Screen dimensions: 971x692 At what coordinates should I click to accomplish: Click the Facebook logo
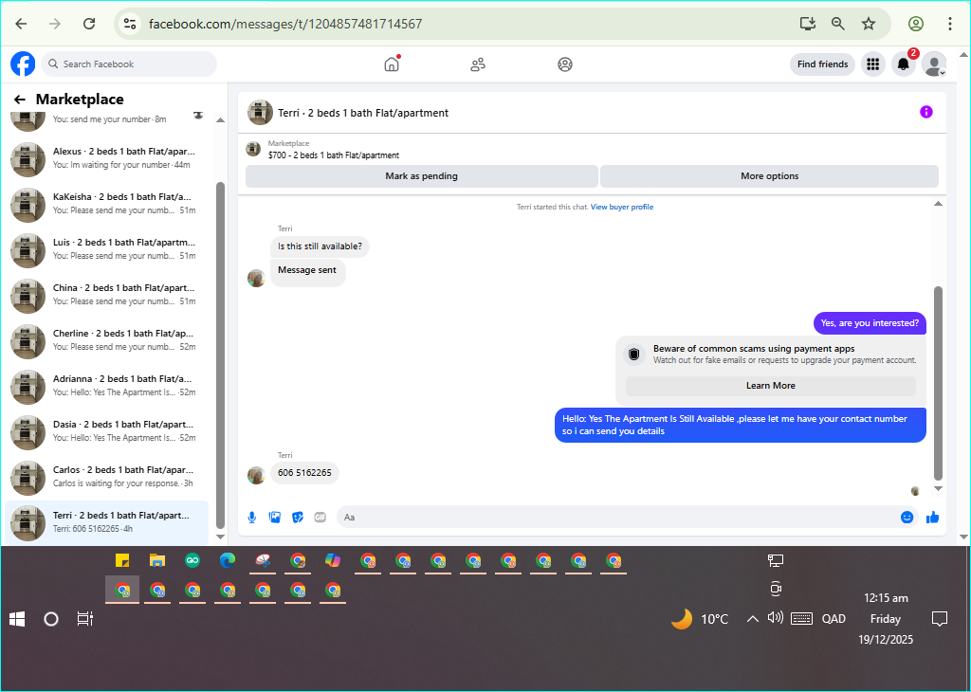pyautogui.click(x=23, y=64)
